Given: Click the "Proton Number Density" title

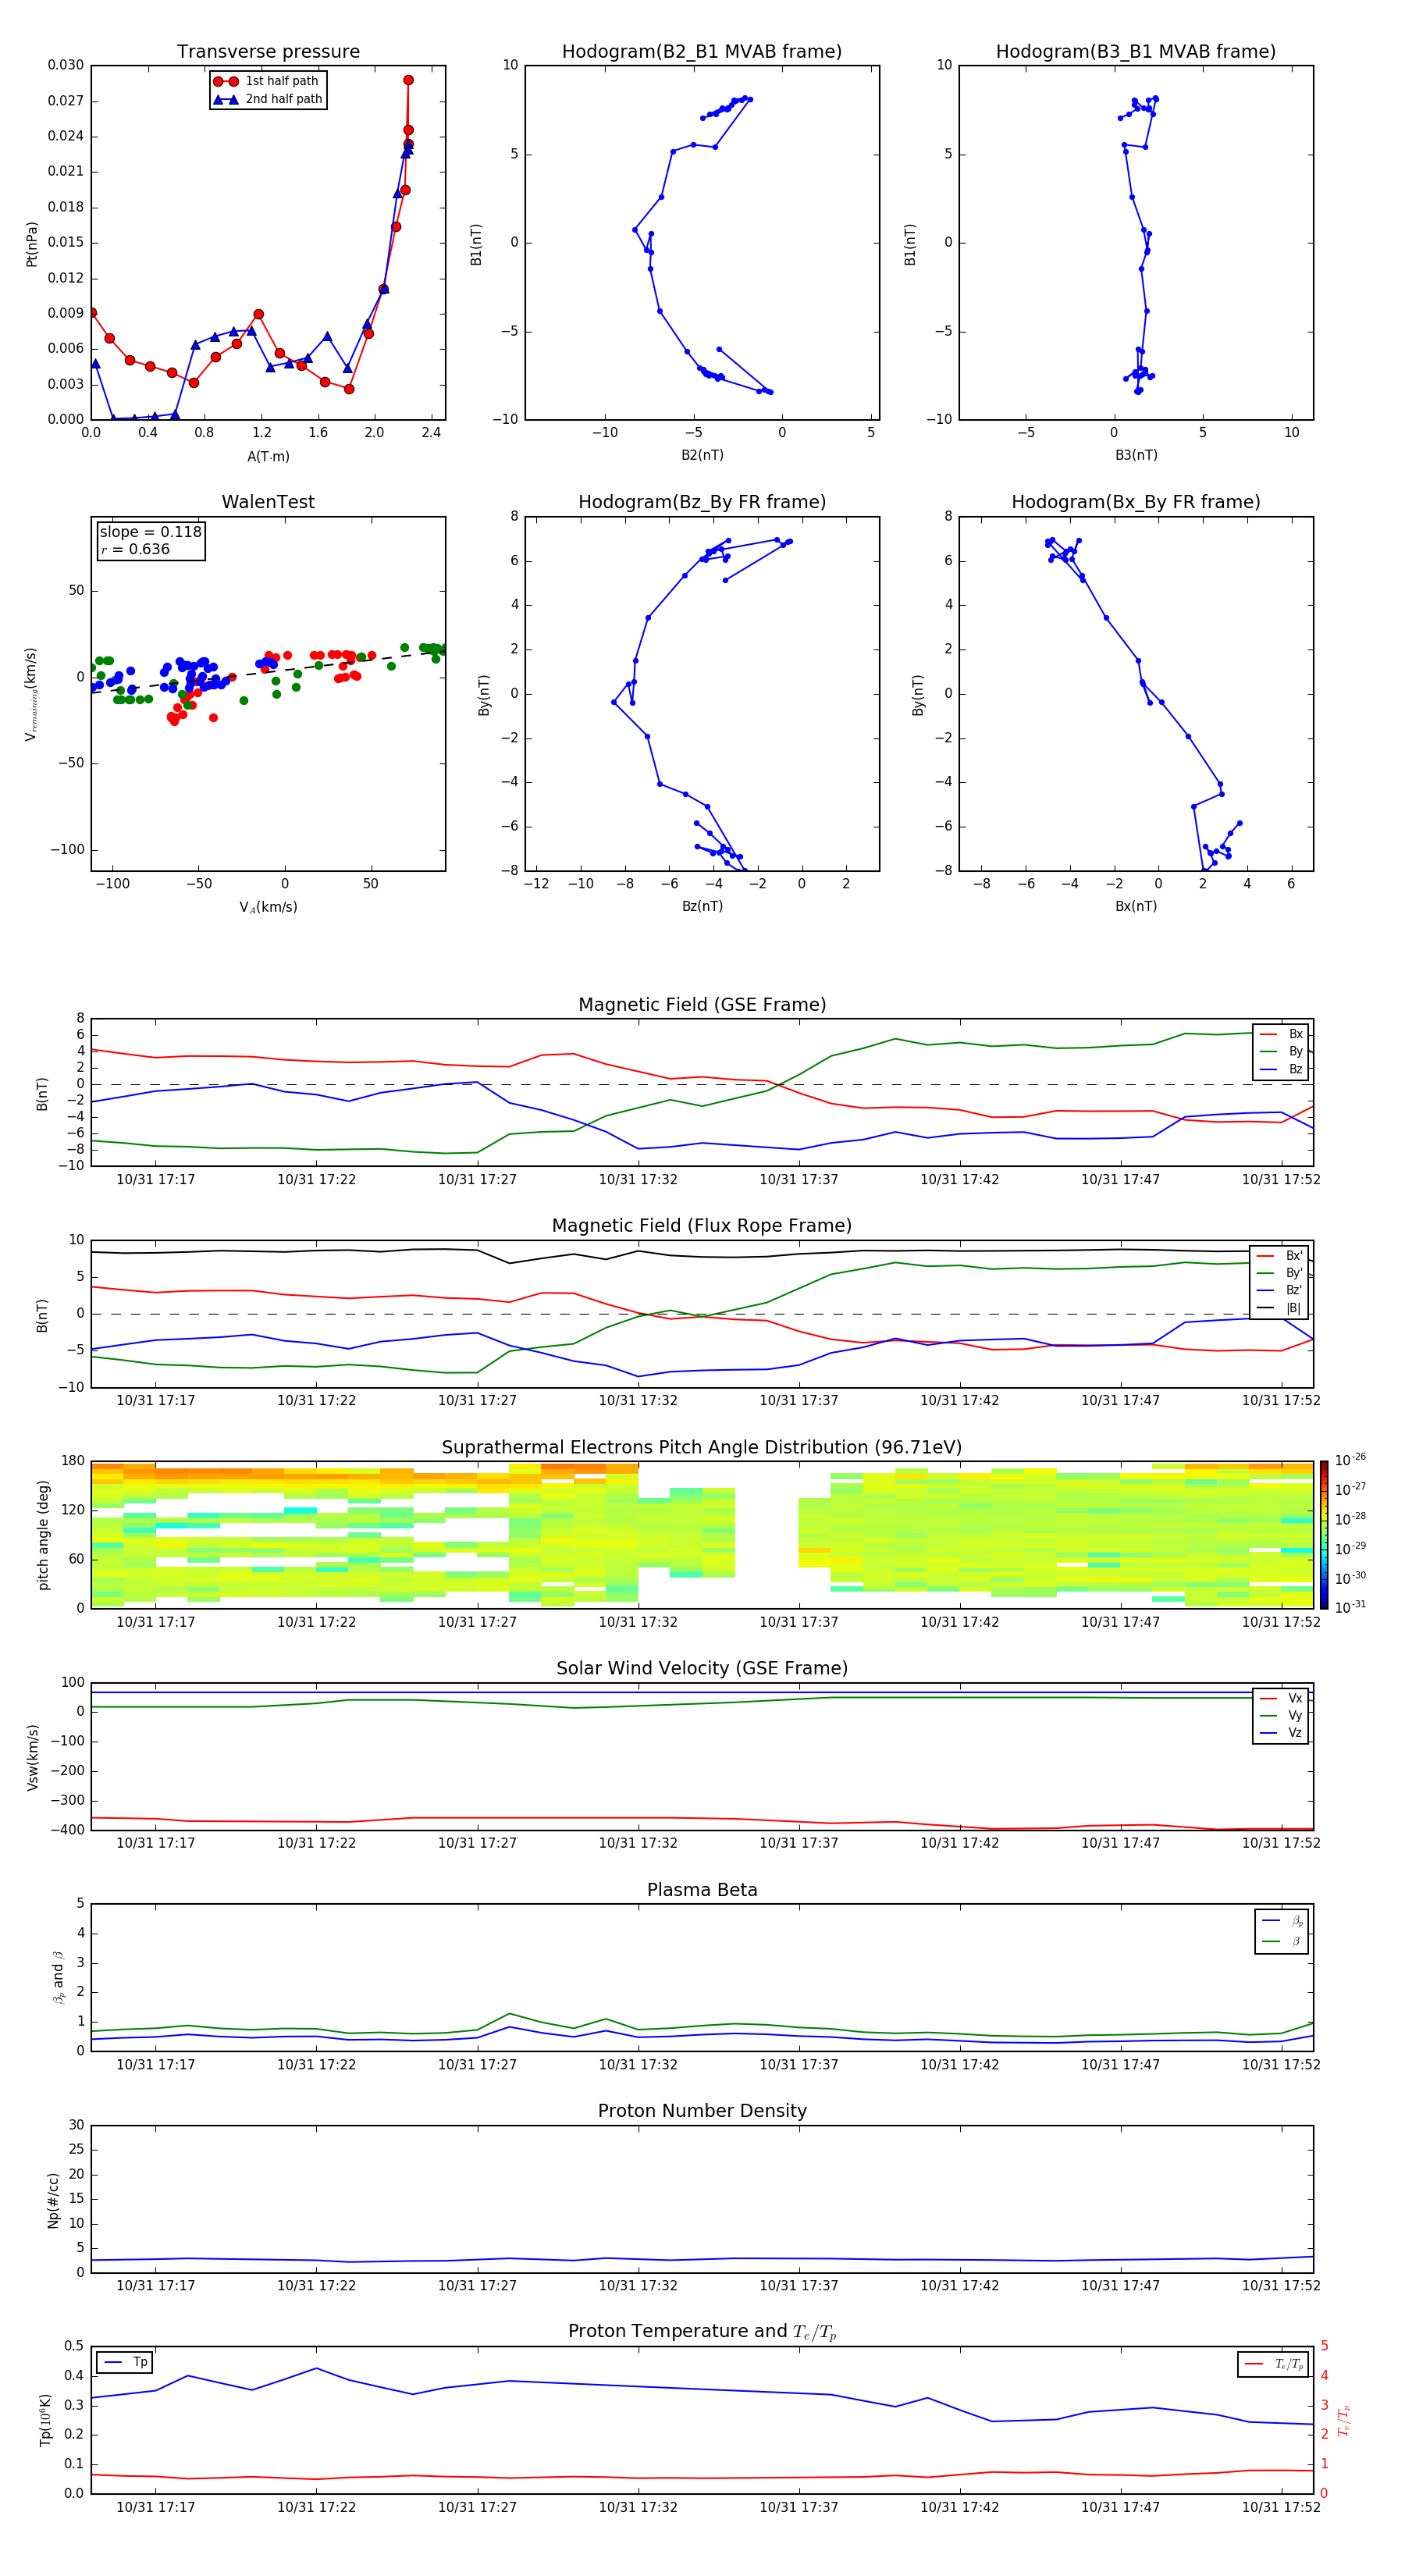Looking at the screenshot, I should point(702,2111).
